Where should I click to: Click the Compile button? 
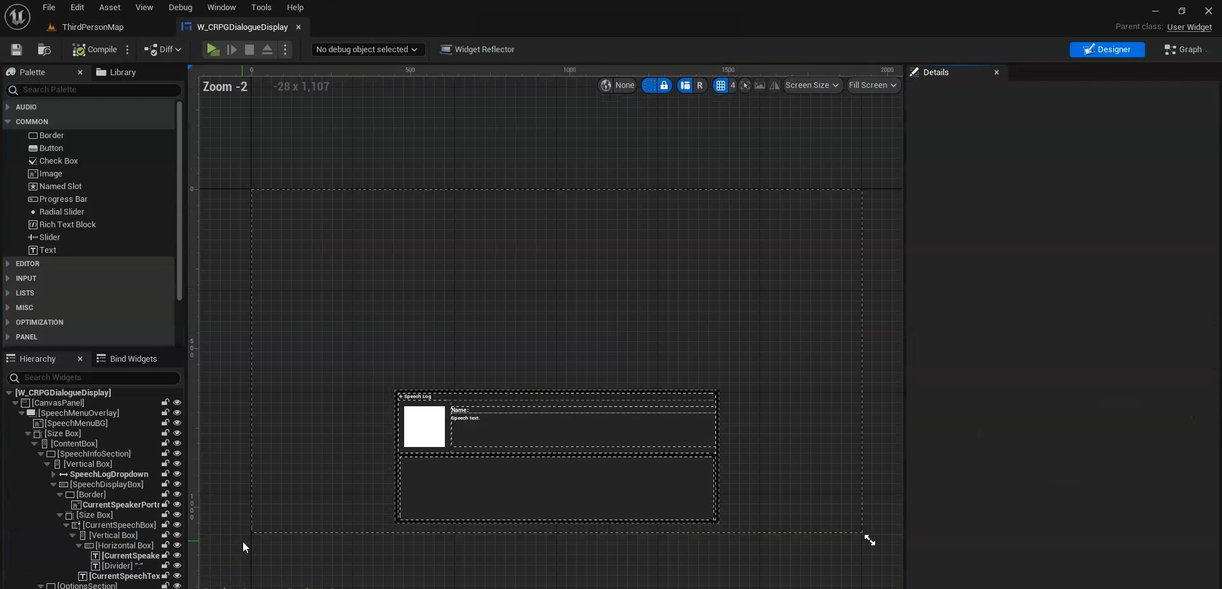(x=95, y=50)
